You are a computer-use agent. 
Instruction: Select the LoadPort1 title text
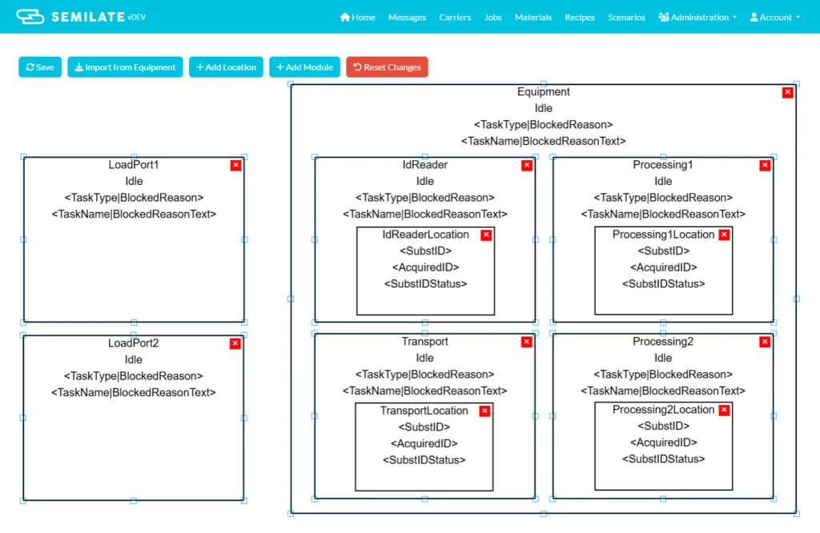134,165
